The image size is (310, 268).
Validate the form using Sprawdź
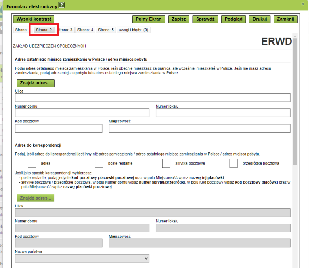pyautogui.click(x=205, y=19)
